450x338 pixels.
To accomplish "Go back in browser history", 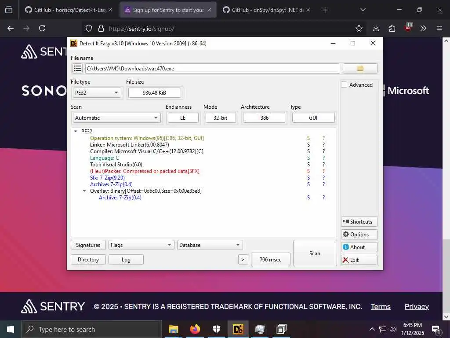I will [11, 28].
